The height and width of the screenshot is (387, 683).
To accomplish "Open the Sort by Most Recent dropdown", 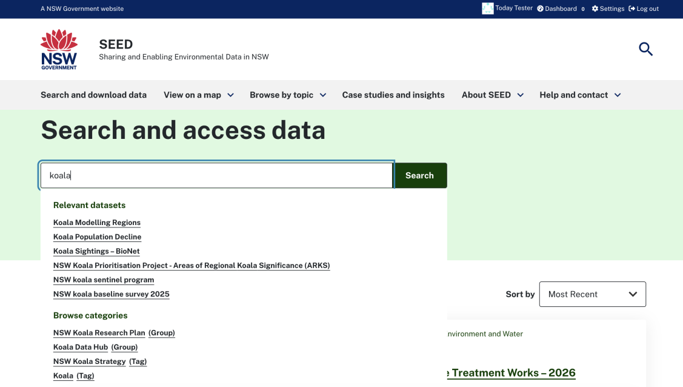I will pos(593,294).
